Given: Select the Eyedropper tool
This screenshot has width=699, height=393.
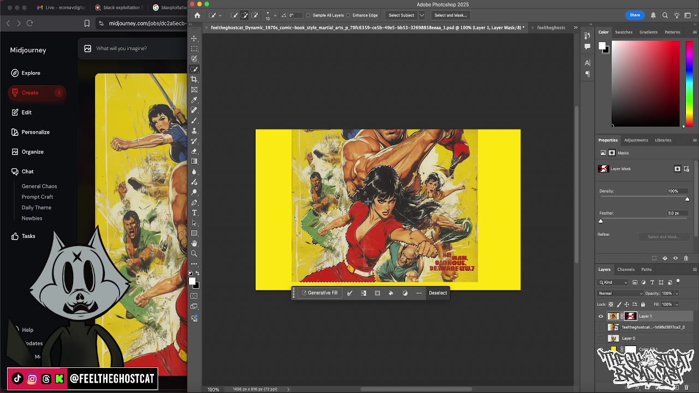Looking at the screenshot, I should point(194,100).
